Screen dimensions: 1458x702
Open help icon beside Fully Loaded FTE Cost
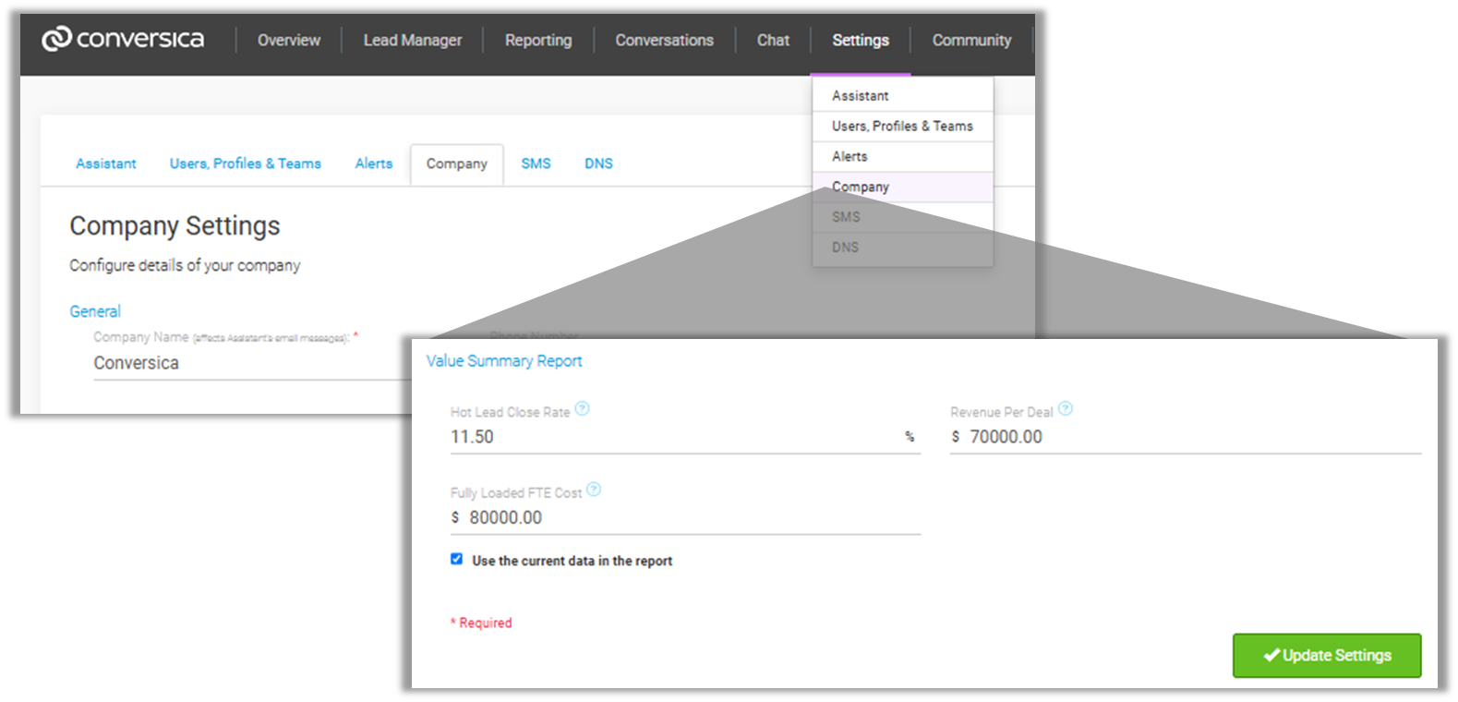[594, 490]
